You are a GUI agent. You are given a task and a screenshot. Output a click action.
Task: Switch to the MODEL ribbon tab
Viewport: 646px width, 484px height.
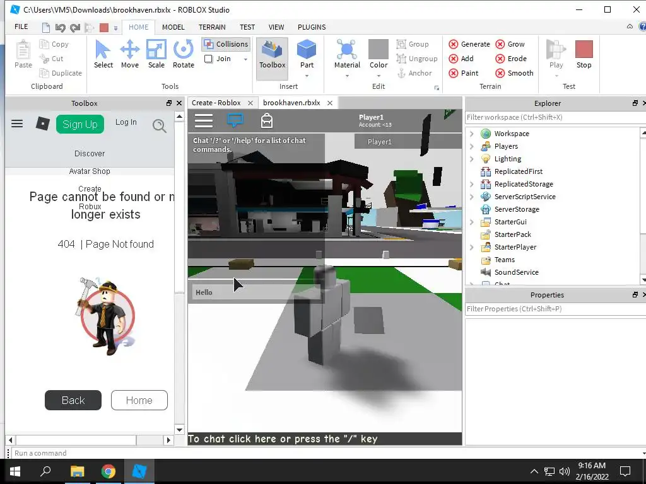click(x=173, y=27)
